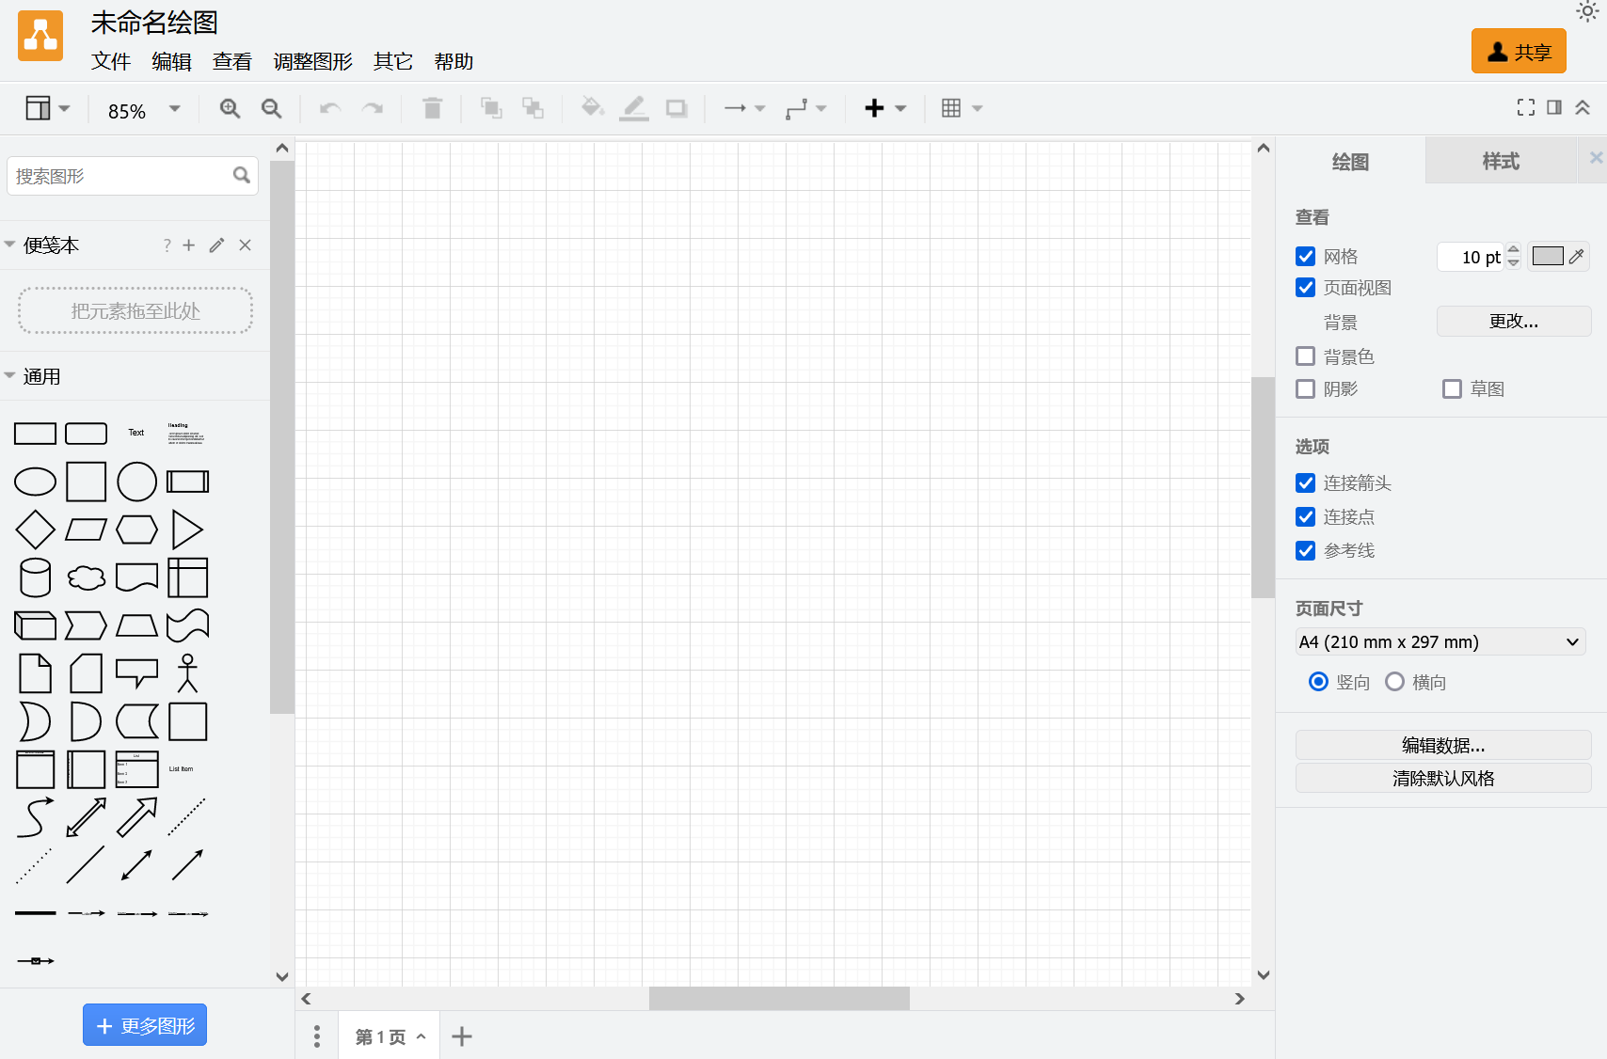Open the 调整图形 menu
Viewport: 1607px width, 1059px height.
pyautogui.click(x=312, y=62)
